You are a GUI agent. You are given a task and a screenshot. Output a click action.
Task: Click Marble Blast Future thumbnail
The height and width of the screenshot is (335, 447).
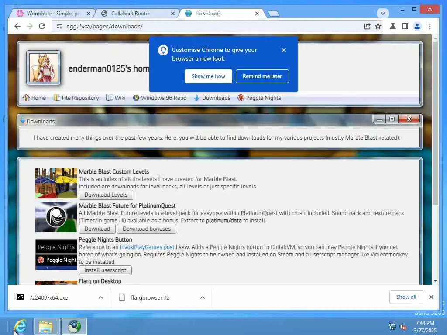point(56,217)
